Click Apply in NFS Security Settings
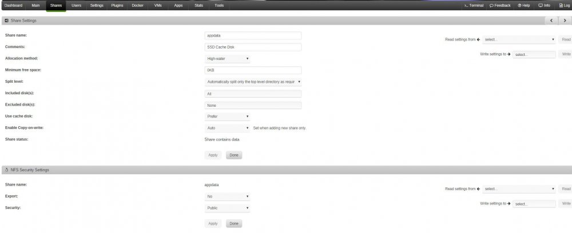This screenshot has width=572, height=233. [213, 223]
